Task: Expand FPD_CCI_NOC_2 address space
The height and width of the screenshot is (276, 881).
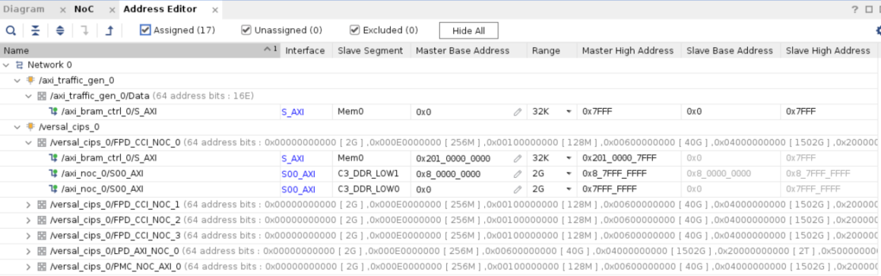Action: pos(29,220)
